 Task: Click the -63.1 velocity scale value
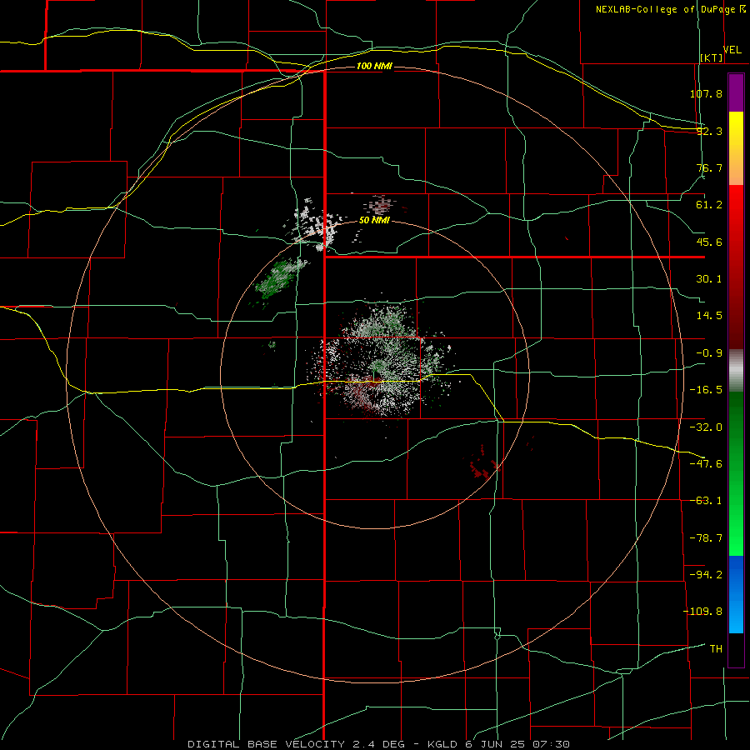pos(706,501)
